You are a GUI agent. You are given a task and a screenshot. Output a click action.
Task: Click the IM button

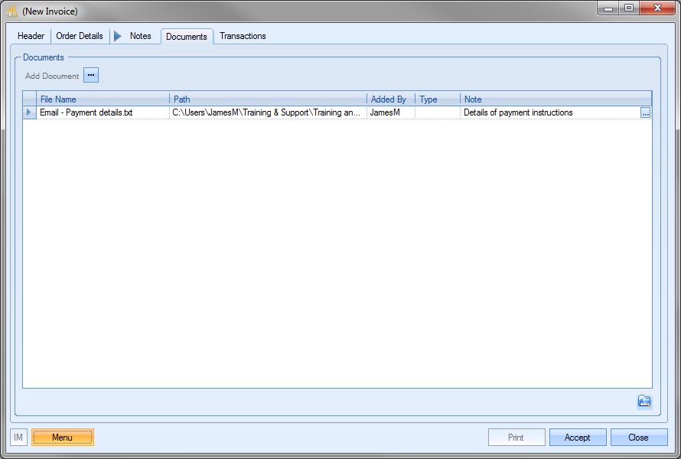point(18,438)
